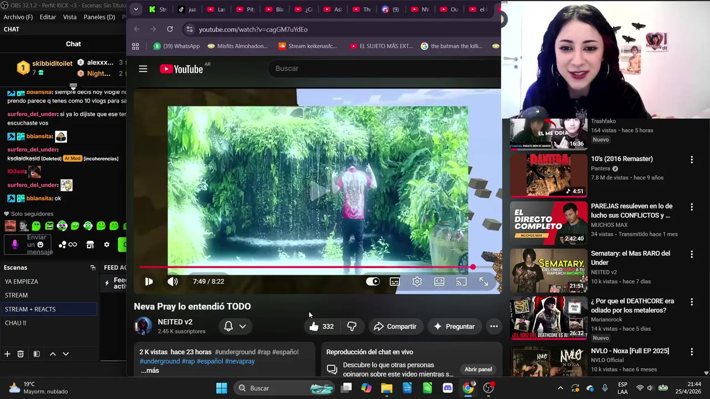Seek on the red video progress bar

(306, 267)
